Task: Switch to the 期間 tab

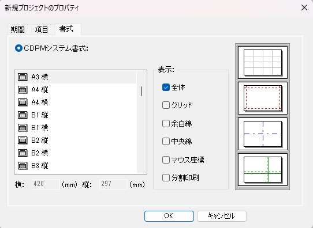Action: 18,29
